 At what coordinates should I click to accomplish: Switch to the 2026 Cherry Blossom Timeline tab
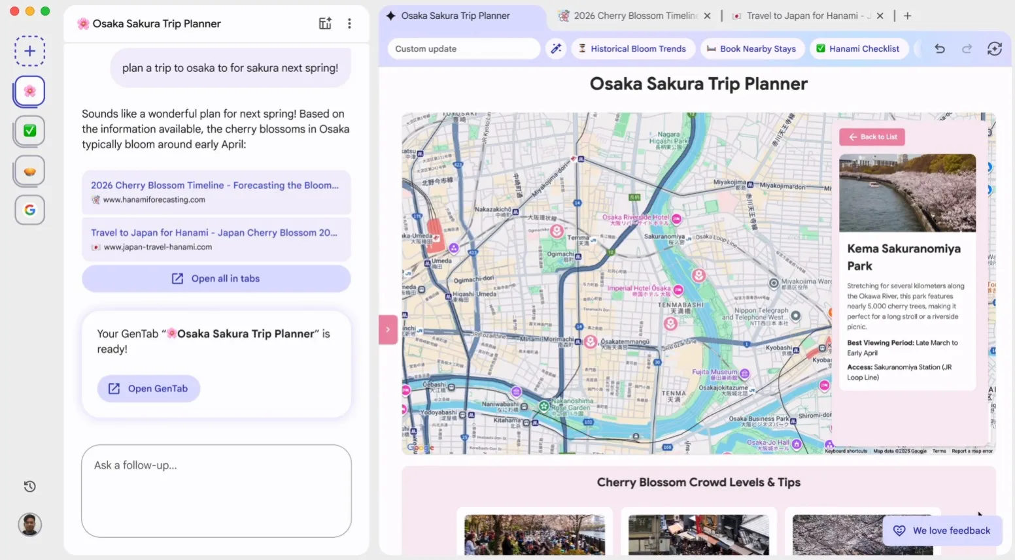[629, 15]
